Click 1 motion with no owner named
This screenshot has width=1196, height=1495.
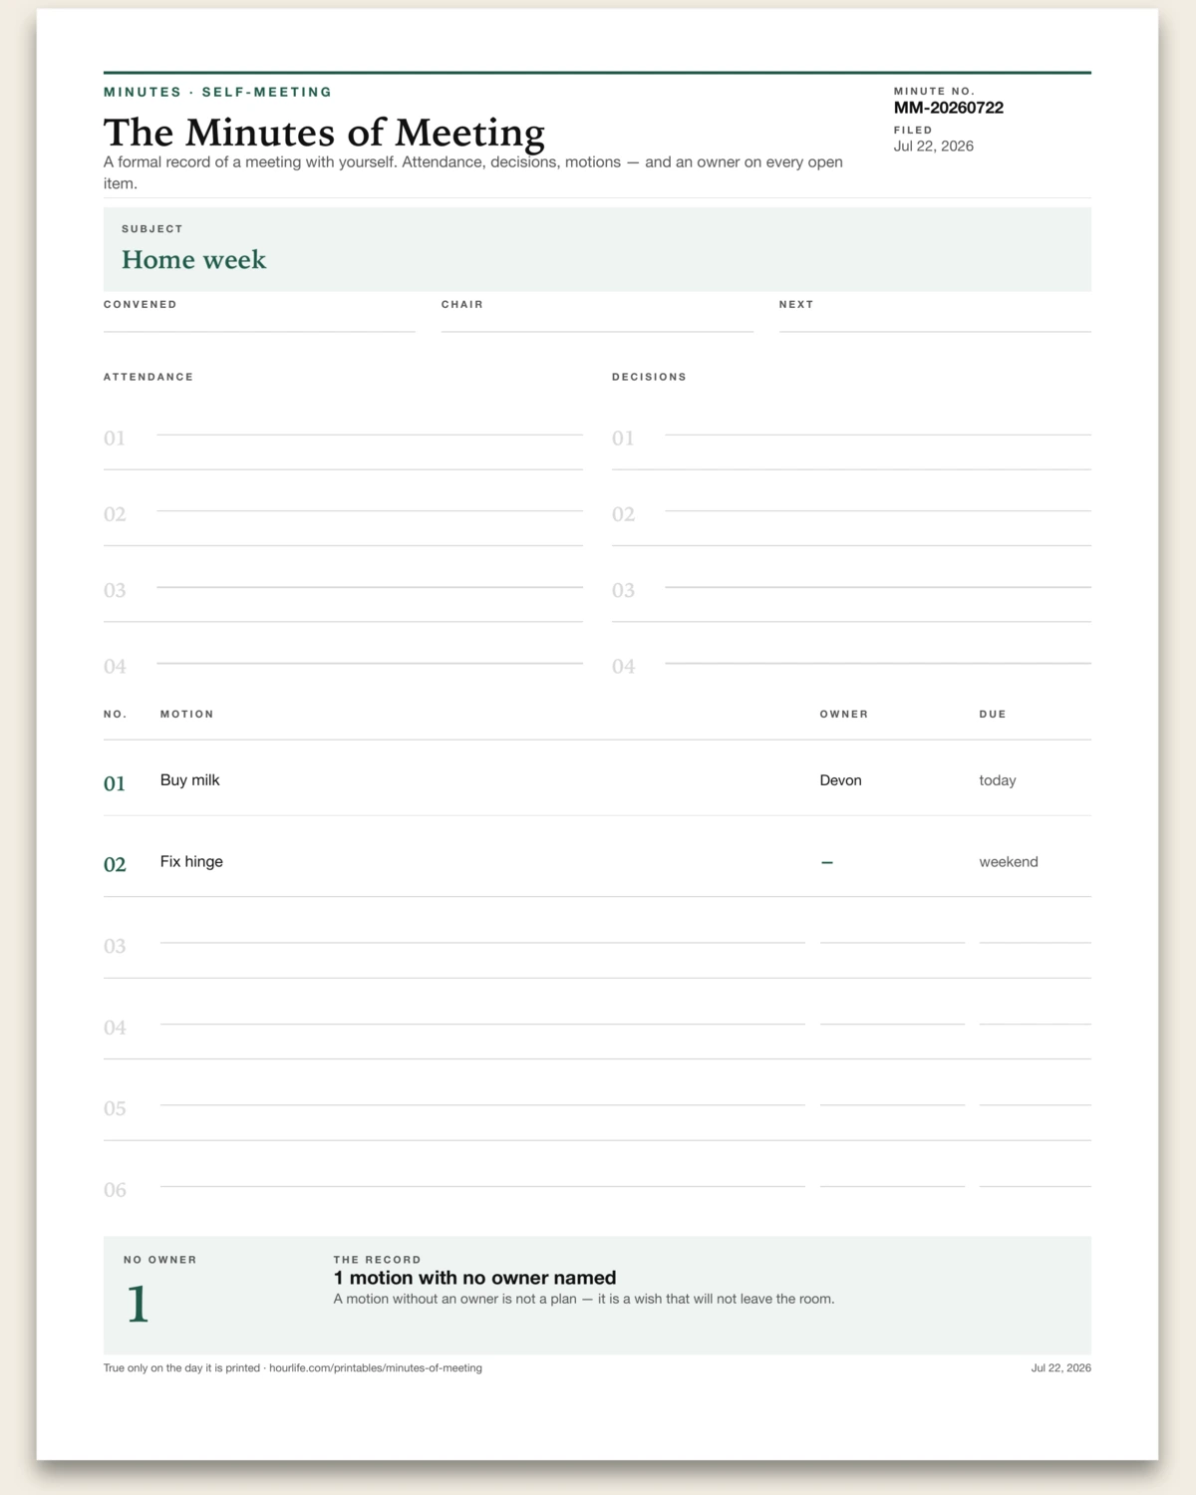click(x=474, y=1278)
